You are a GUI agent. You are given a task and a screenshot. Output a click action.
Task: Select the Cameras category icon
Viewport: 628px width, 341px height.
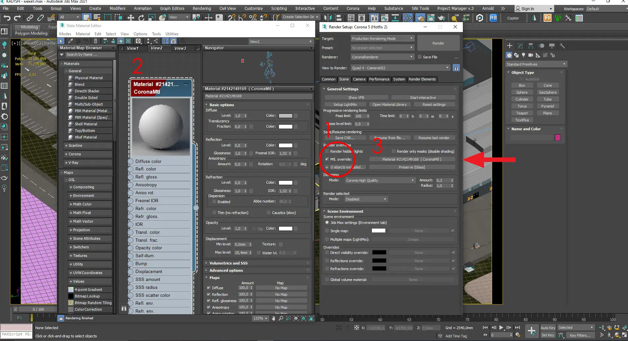(x=531, y=55)
